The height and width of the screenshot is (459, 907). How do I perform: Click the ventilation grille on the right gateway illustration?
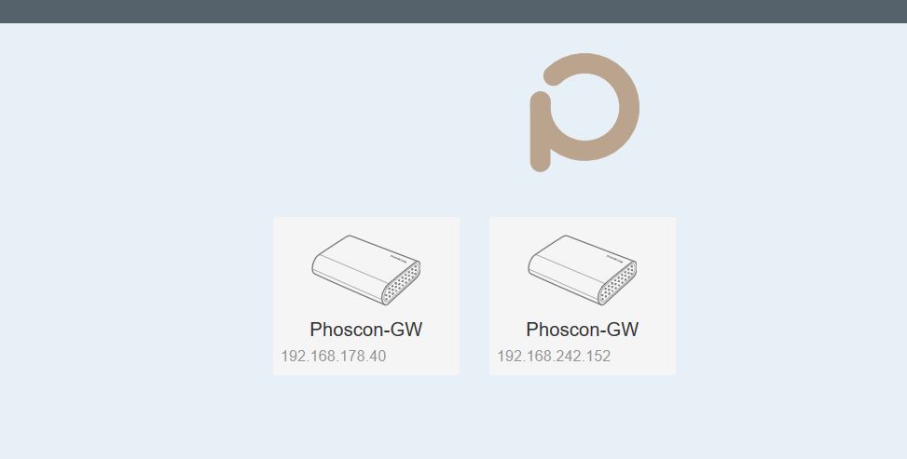point(618,283)
